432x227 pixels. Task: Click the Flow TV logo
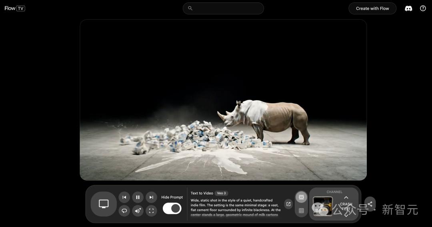click(15, 8)
